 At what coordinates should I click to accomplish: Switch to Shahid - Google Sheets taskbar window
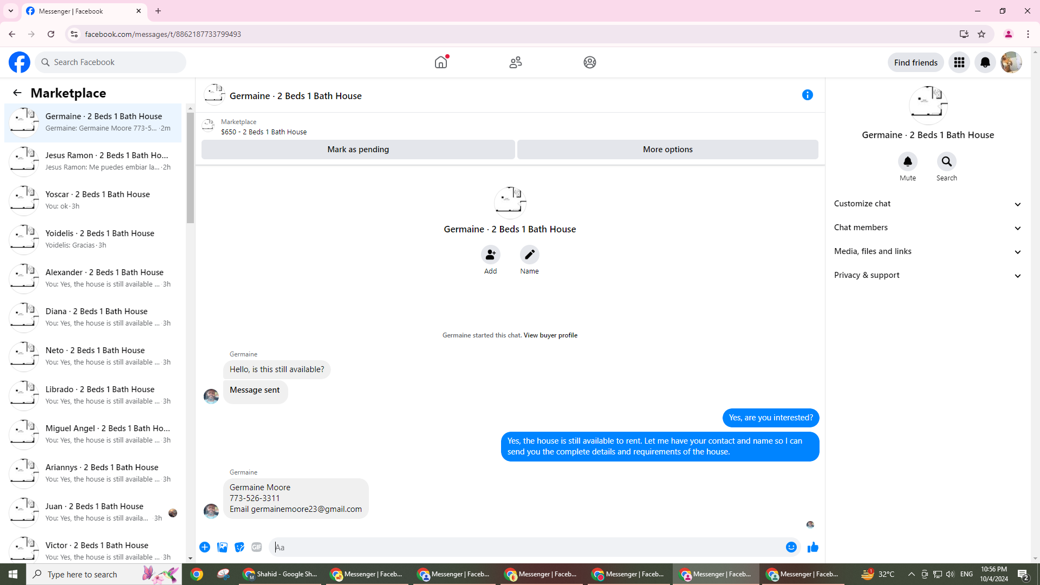280,574
